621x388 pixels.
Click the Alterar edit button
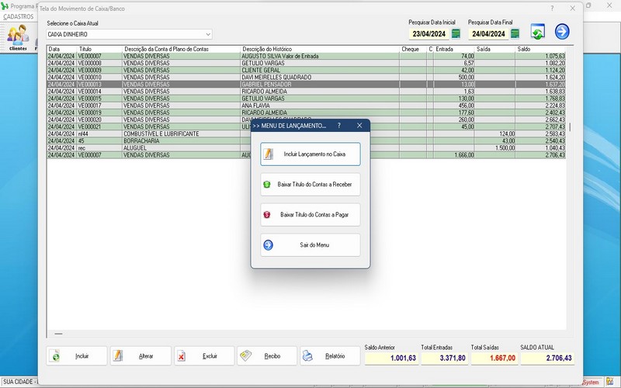[141, 356]
